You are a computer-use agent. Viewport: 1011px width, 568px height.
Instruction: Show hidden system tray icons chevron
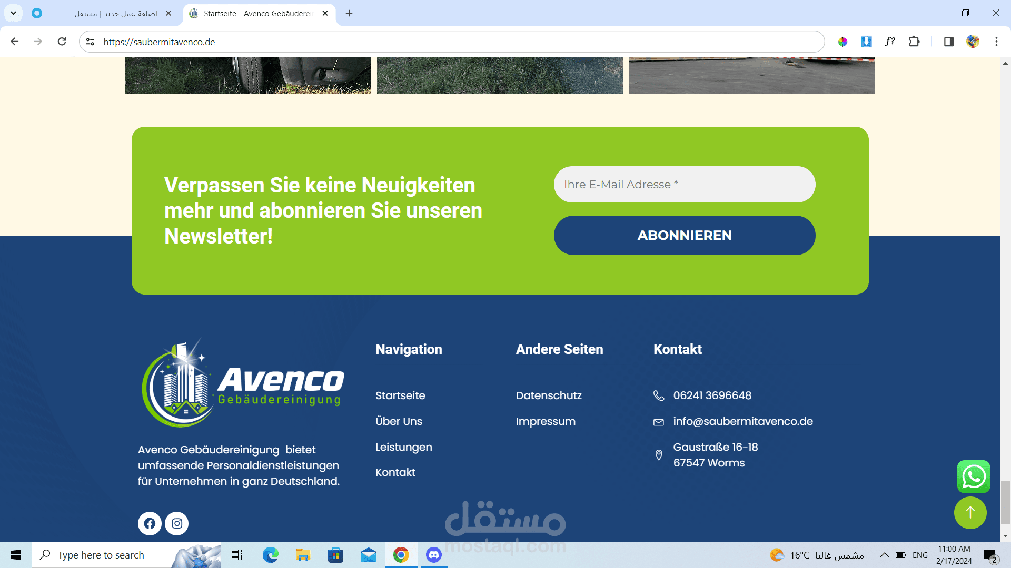point(885,555)
